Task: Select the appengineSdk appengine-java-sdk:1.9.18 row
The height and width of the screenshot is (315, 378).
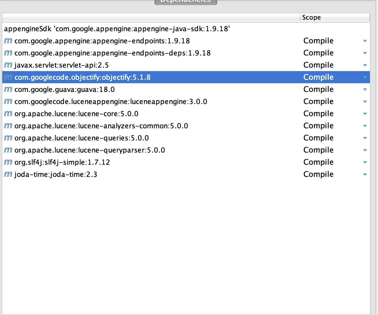Action: [186, 29]
